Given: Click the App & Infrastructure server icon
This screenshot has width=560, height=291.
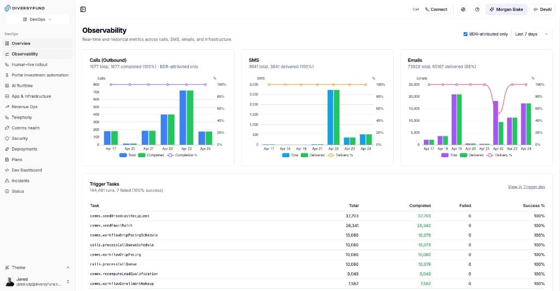Looking at the screenshot, I should point(7,96).
